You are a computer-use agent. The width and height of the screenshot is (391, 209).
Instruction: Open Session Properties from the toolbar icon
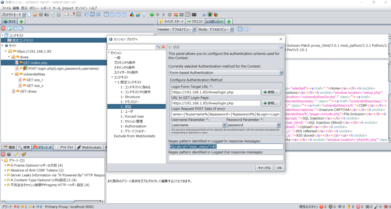point(53,15)
